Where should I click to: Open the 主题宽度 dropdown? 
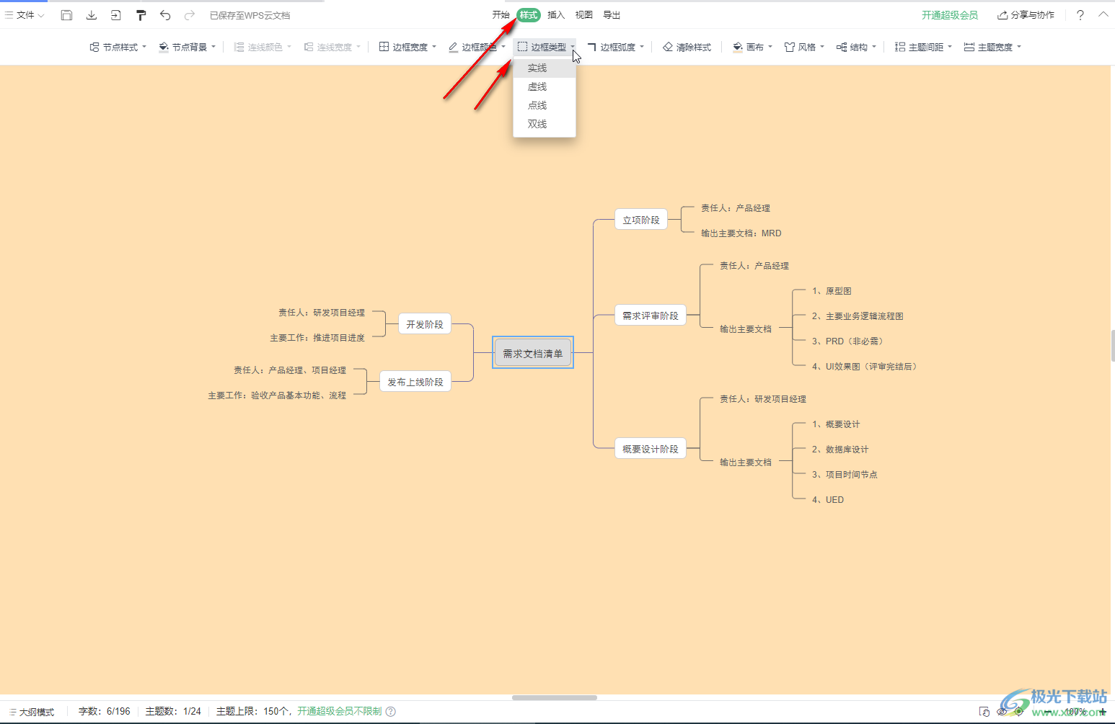992,47
